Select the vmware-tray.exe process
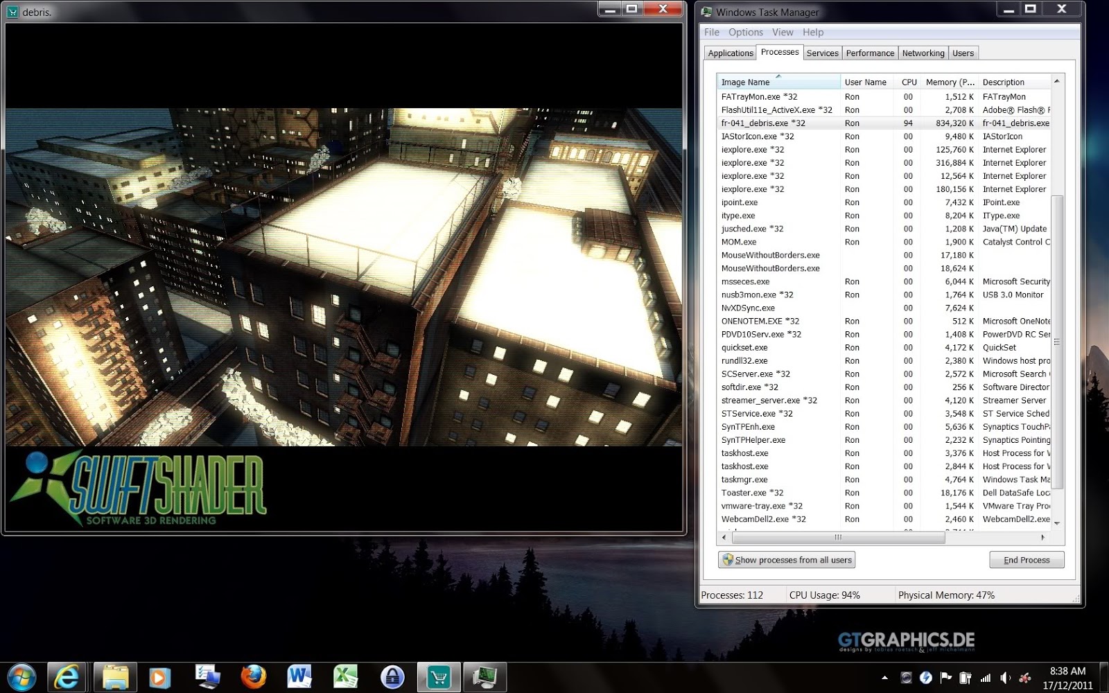The height and width of the screenshot is (693, 1109). [x=884, y=506]
